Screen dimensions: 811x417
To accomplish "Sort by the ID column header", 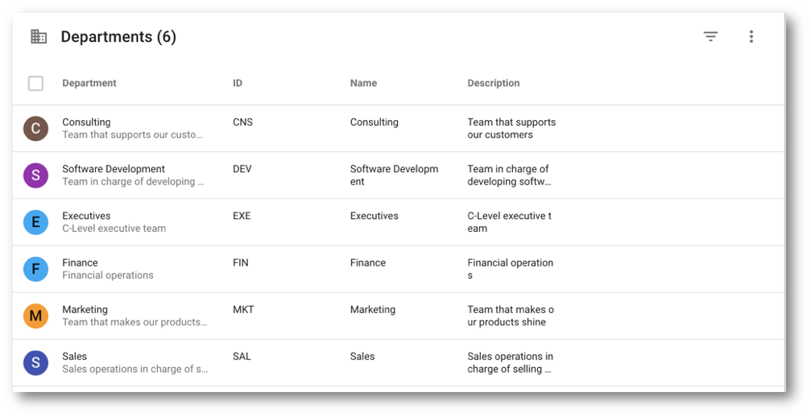I will point(238,83).
